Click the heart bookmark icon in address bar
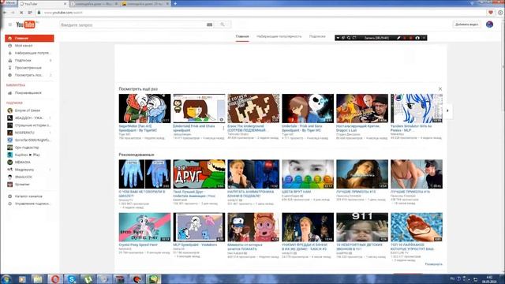505x284 pixels. click(x=491, y=13)
